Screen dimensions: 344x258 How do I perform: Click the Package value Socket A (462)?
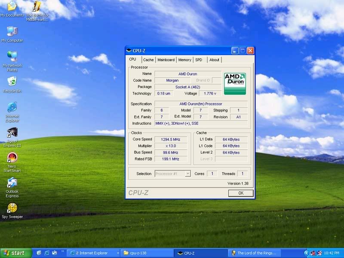pyautogui.click(x=188, y=87)
